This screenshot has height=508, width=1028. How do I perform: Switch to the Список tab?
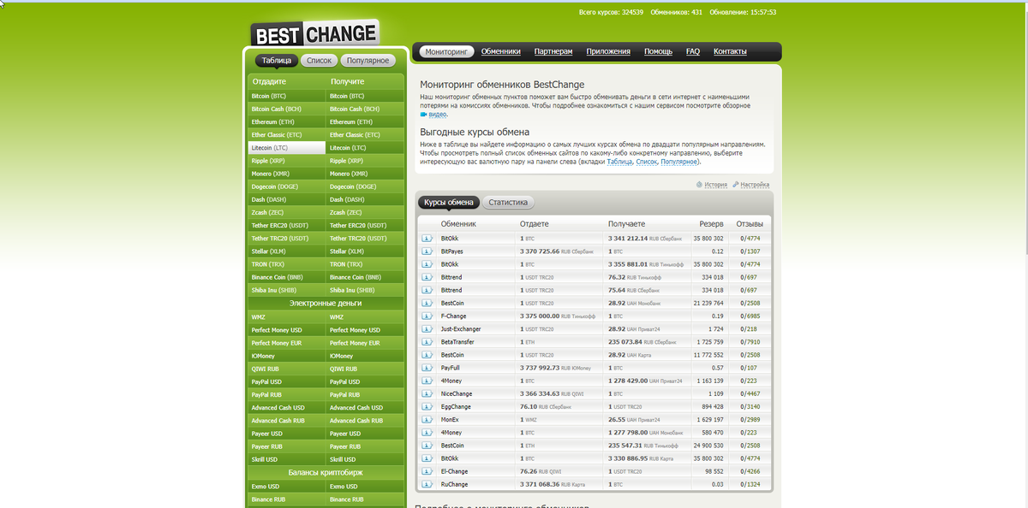pyautogui.click(x=319, y=61)
